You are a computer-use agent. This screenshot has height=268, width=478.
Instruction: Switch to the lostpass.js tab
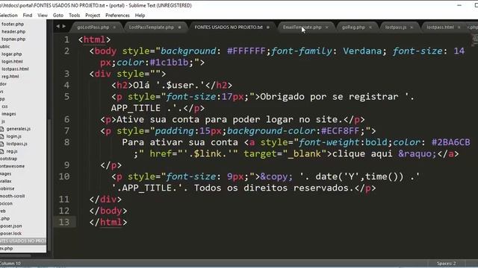click(395, 28)
